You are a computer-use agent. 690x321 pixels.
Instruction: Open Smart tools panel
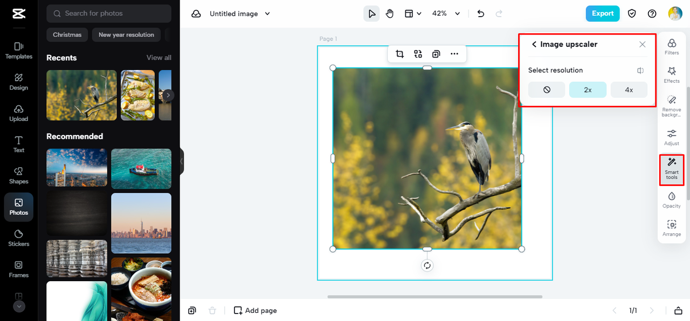(672, 169)
